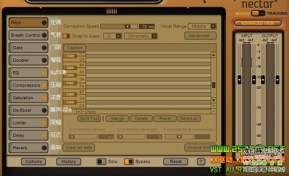Screen dimensions: 289x176
Task: Click the 78 ms correction speed value
Action: pyautogui.click(x=147, y=27)
